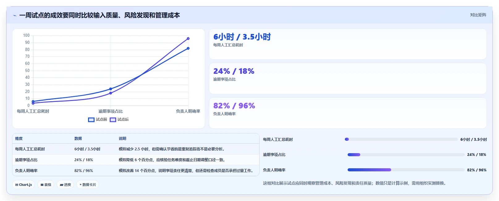Click the 试点前 data point at 负责人明确率
499x201 pixels.
click(x=188, y=48)
